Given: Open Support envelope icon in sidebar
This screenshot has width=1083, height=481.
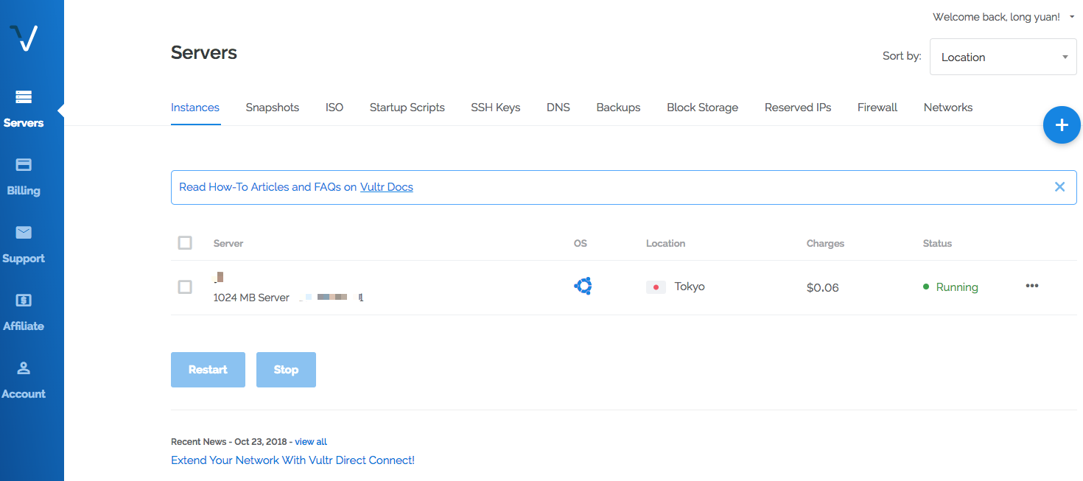Looking at the screenshot, I should tap(24, 233).
